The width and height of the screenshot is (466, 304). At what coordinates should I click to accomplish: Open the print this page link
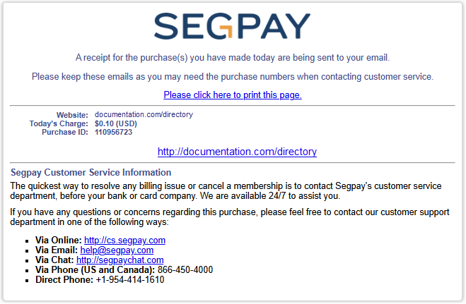pyautogui.click(x=233, y=95)
